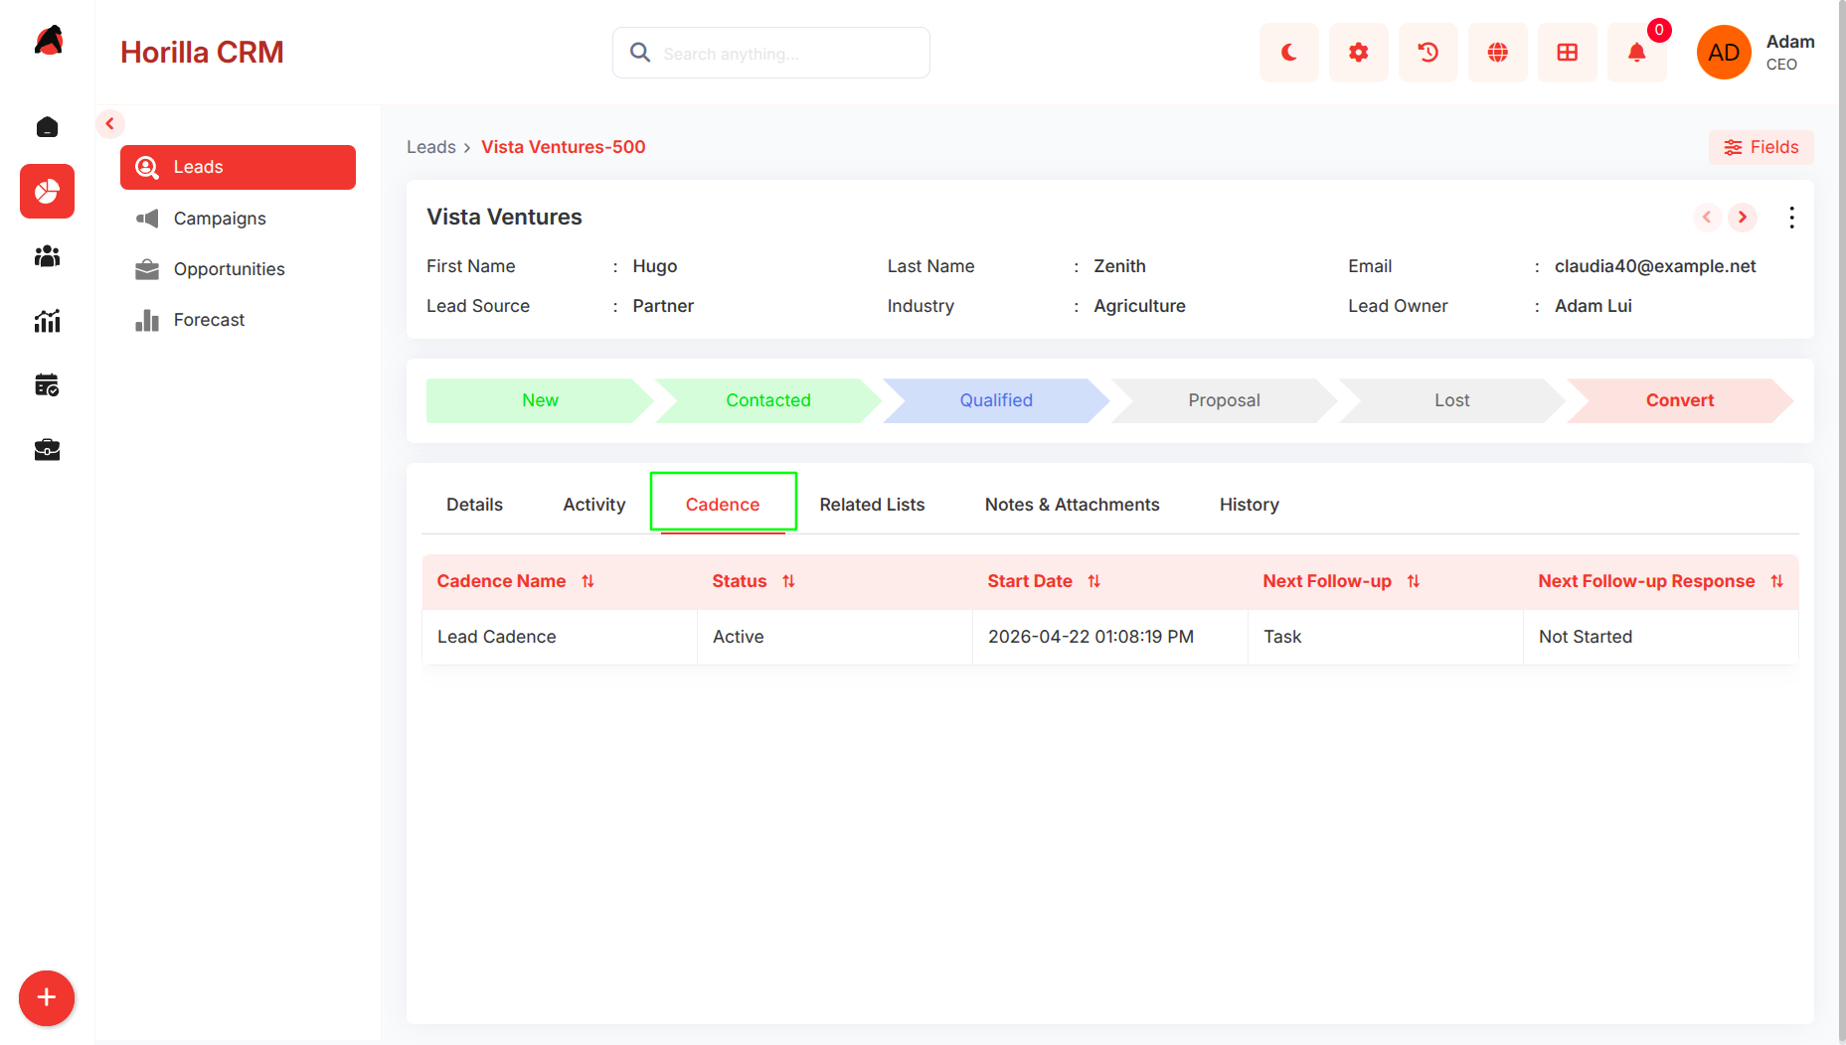Screen dimensions: 1846x1045
Task: Open Campaigns in the sidebar
Action: tap(238, 219)
